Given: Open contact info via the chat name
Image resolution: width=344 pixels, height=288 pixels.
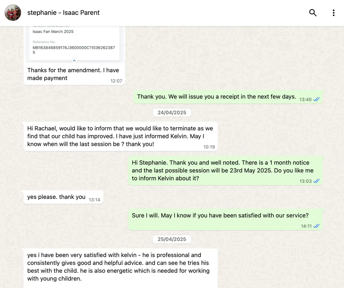Looking at the screenshot, I should click(x=63, y=13).
